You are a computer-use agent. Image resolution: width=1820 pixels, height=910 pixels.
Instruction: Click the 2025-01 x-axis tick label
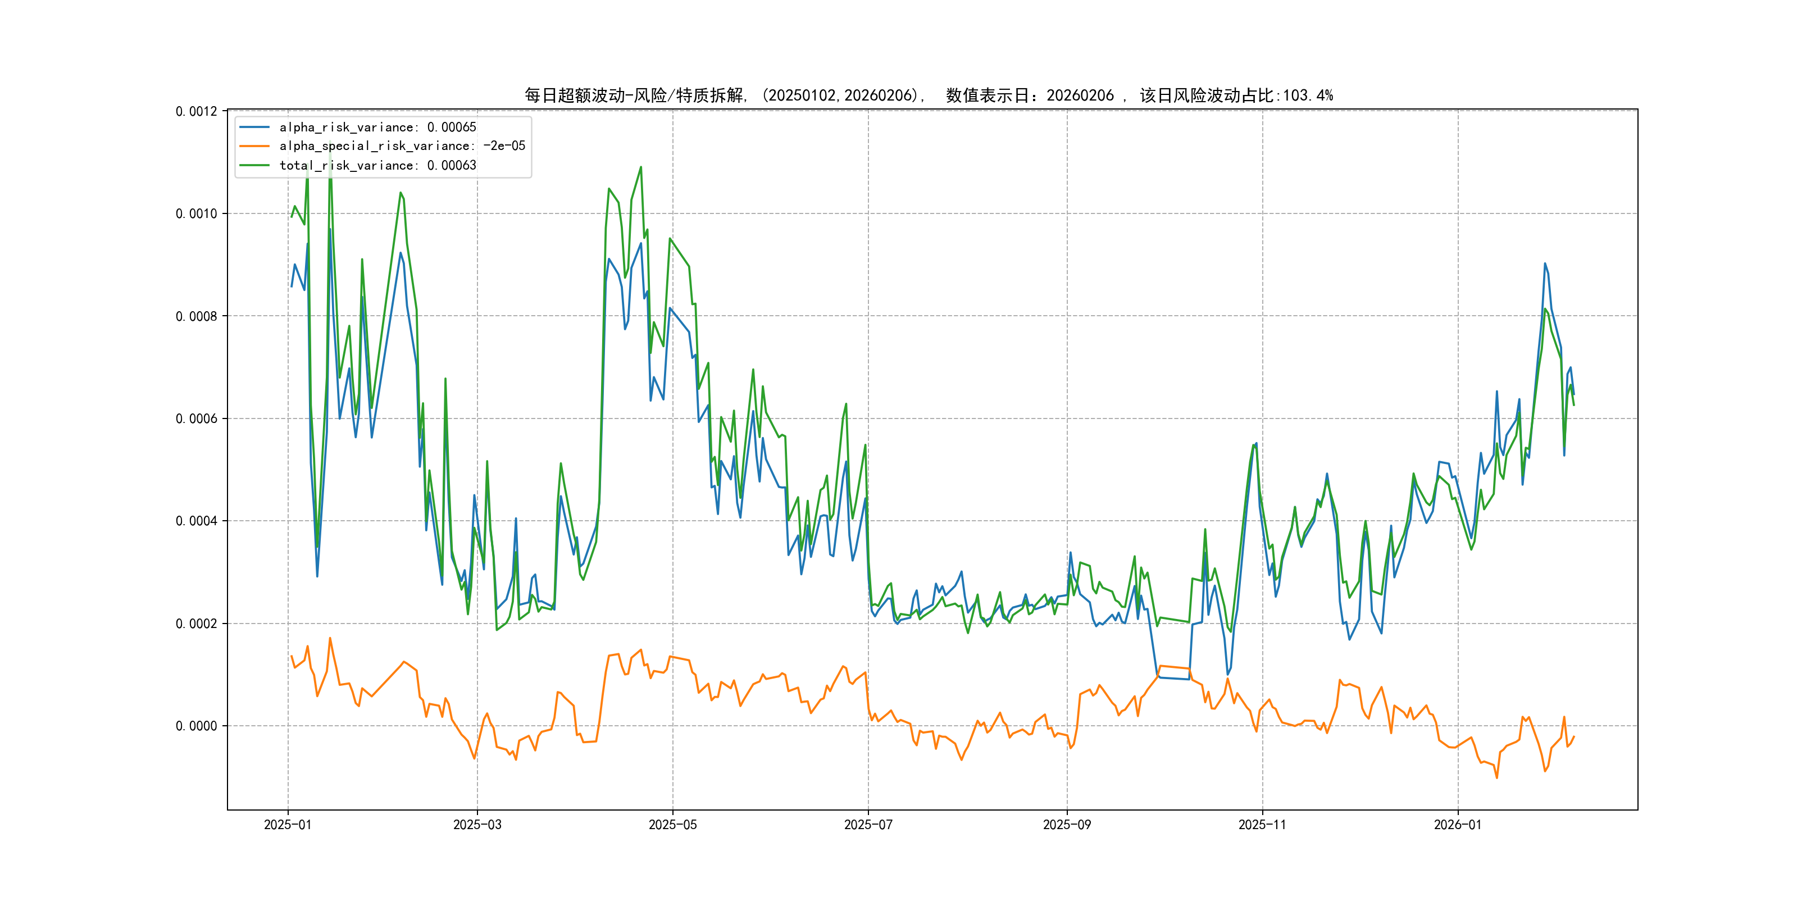(288, 825)
